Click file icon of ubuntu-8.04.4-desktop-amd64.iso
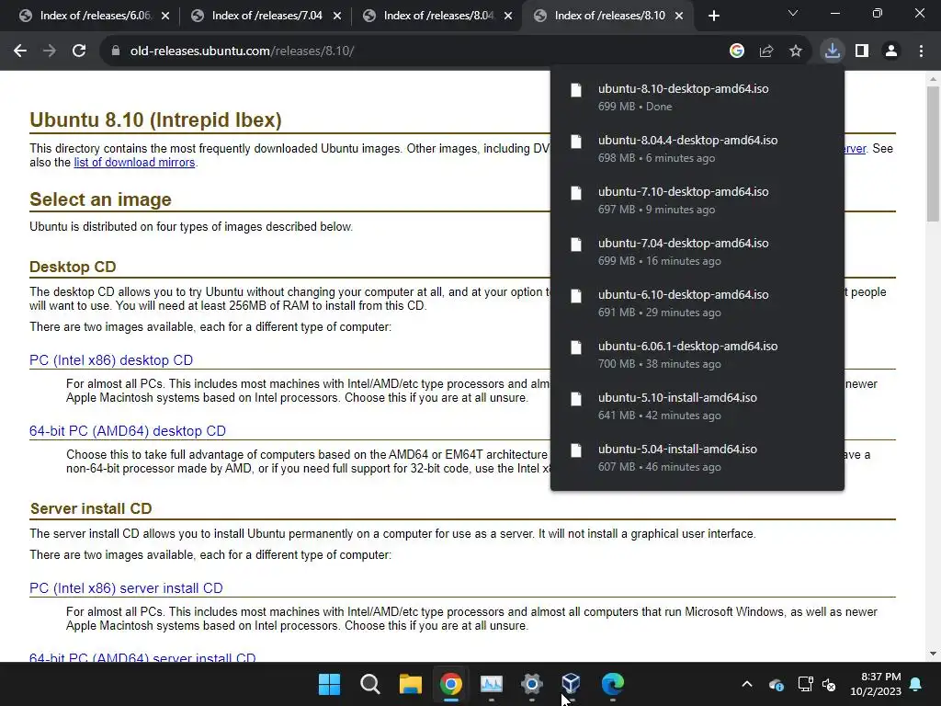The height and width of the screenshot is (706, 941). coord(576,142)
